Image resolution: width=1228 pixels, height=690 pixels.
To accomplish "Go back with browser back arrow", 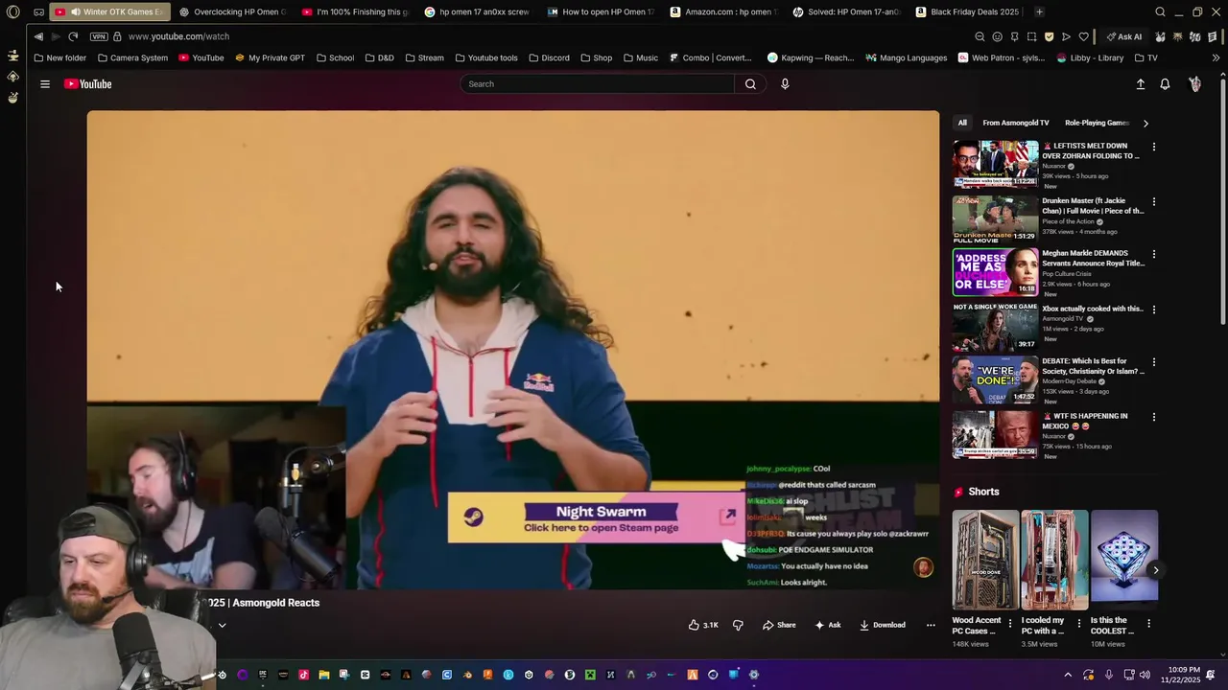I will (38, 36).
